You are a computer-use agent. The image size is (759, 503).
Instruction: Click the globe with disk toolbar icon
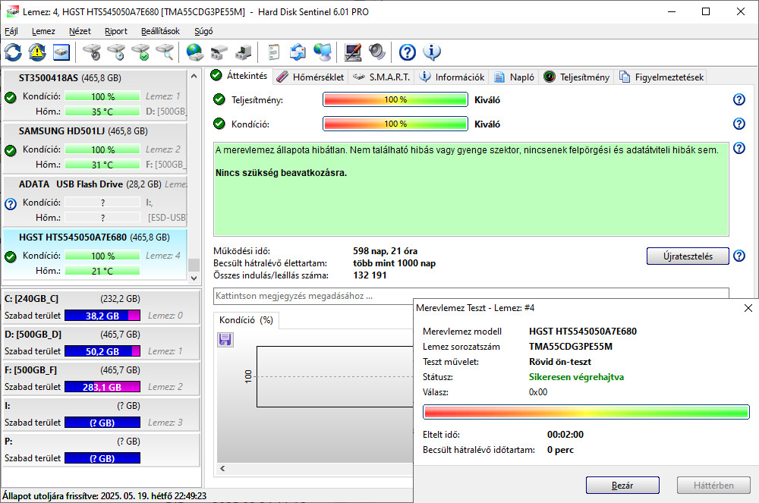[x=195, y=52]
